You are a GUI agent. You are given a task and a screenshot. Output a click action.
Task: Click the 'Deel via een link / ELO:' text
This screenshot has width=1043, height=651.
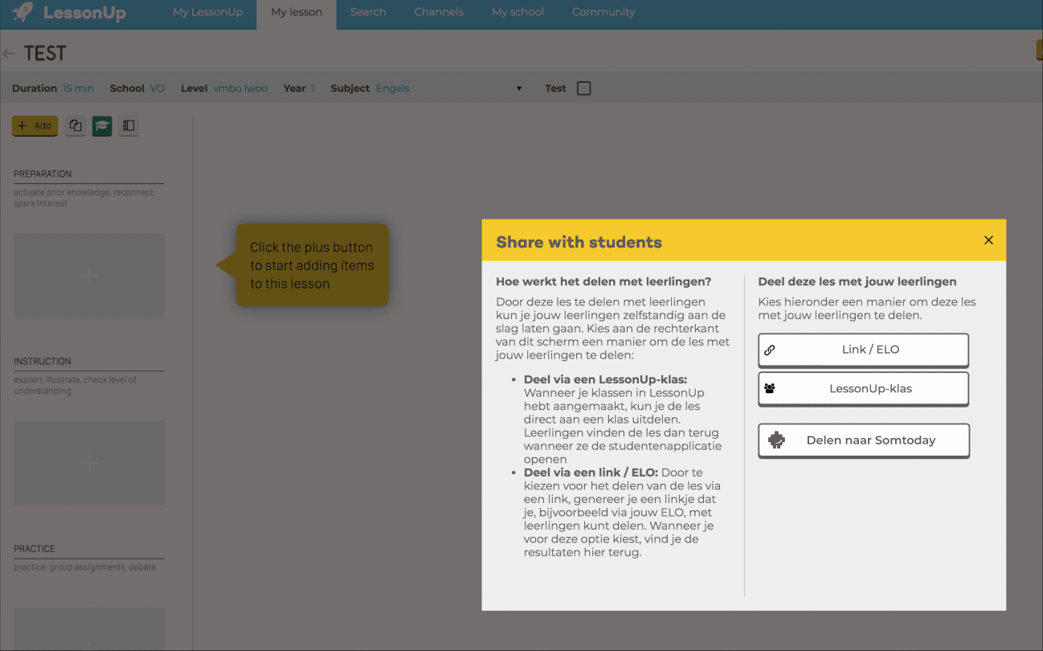pyautogui.click(x=591, y=473)
